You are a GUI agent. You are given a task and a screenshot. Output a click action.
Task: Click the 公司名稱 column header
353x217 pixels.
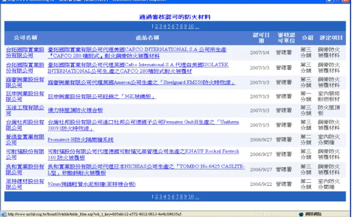[x=25, y=38]
